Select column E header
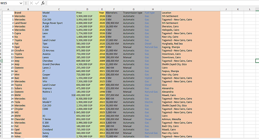This screenshot has width=259, height=139. [102, 9]
